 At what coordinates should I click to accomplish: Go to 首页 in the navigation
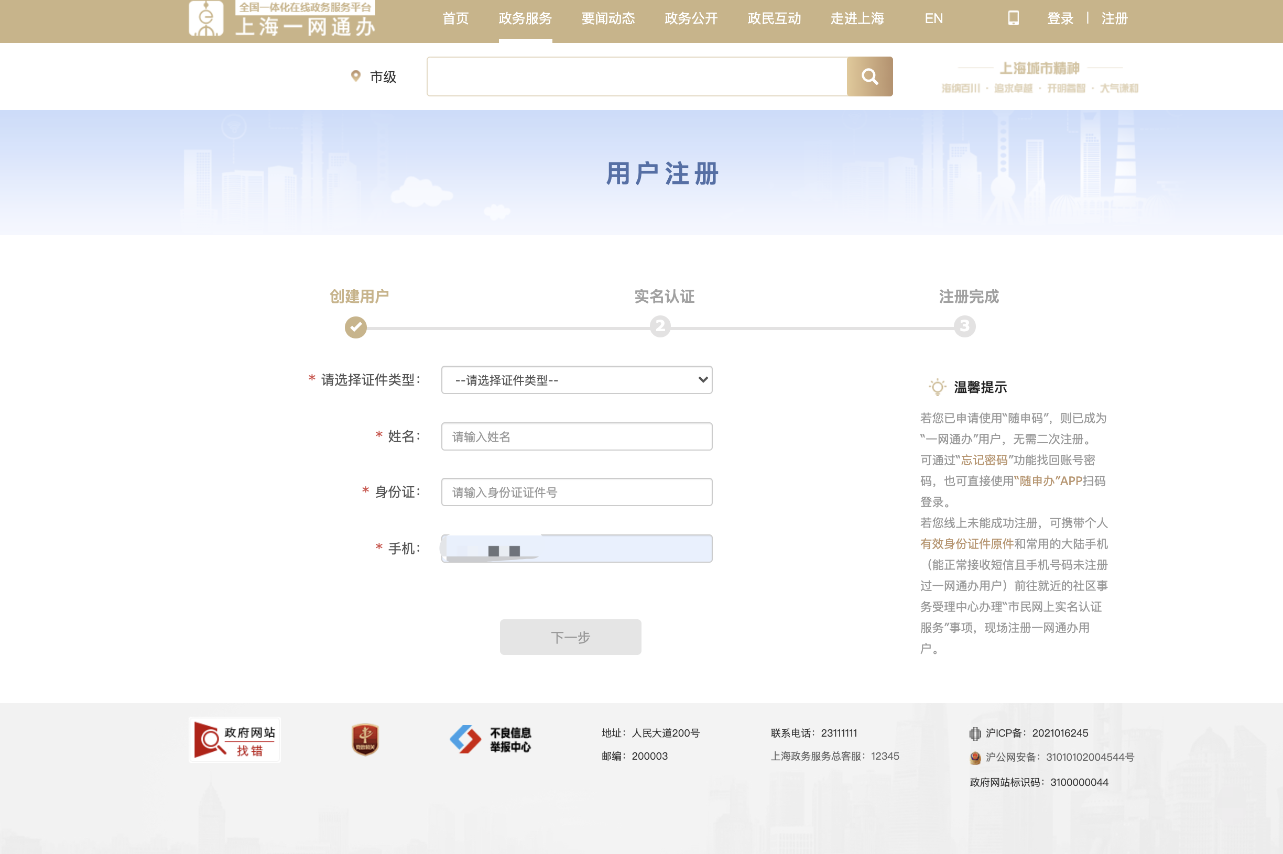tap(455, 18)
